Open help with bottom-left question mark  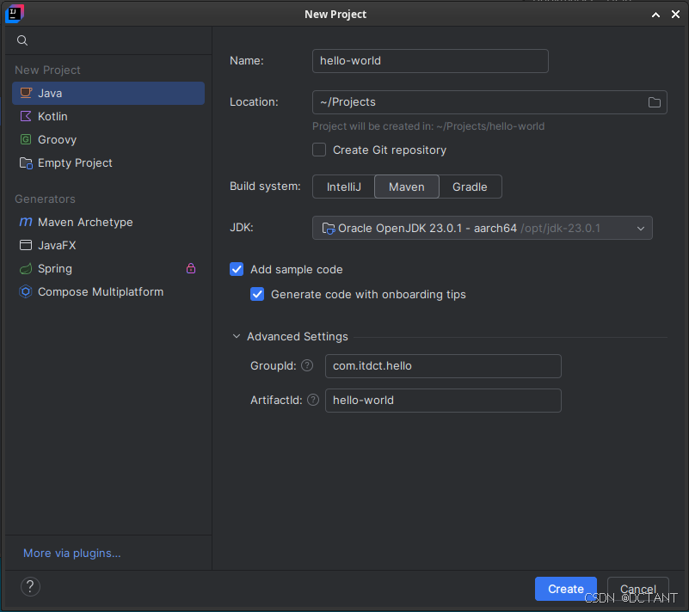30,586
